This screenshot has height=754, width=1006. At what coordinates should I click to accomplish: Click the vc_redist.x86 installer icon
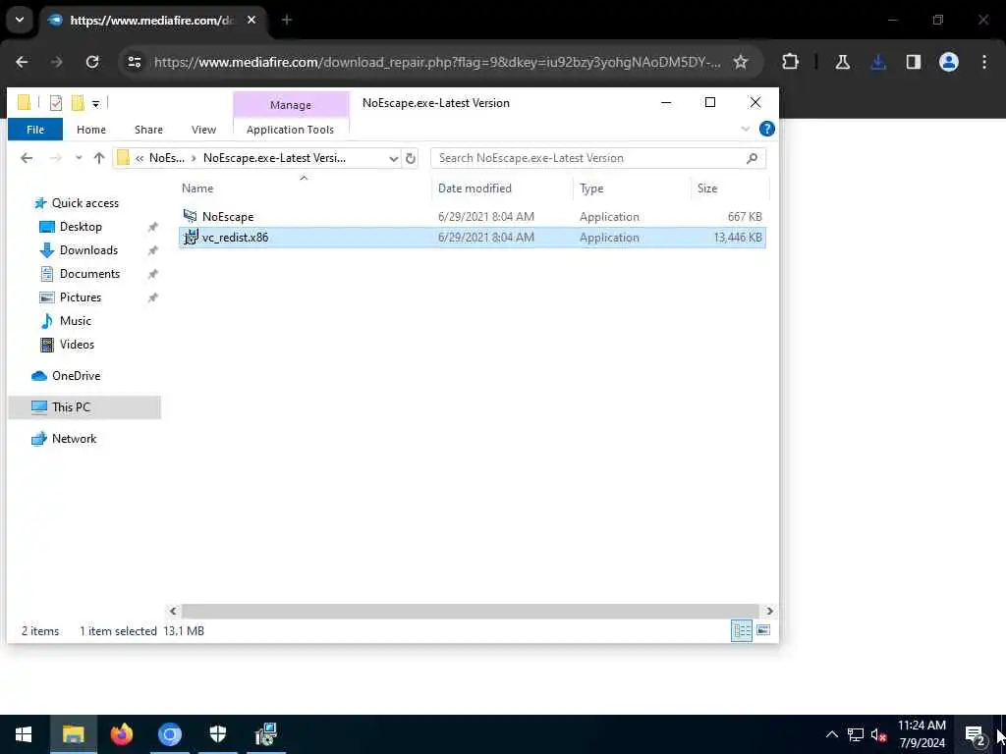click(191, 238)
